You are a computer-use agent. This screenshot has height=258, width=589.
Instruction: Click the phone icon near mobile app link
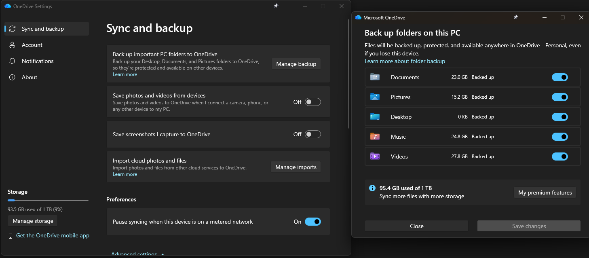11,236
